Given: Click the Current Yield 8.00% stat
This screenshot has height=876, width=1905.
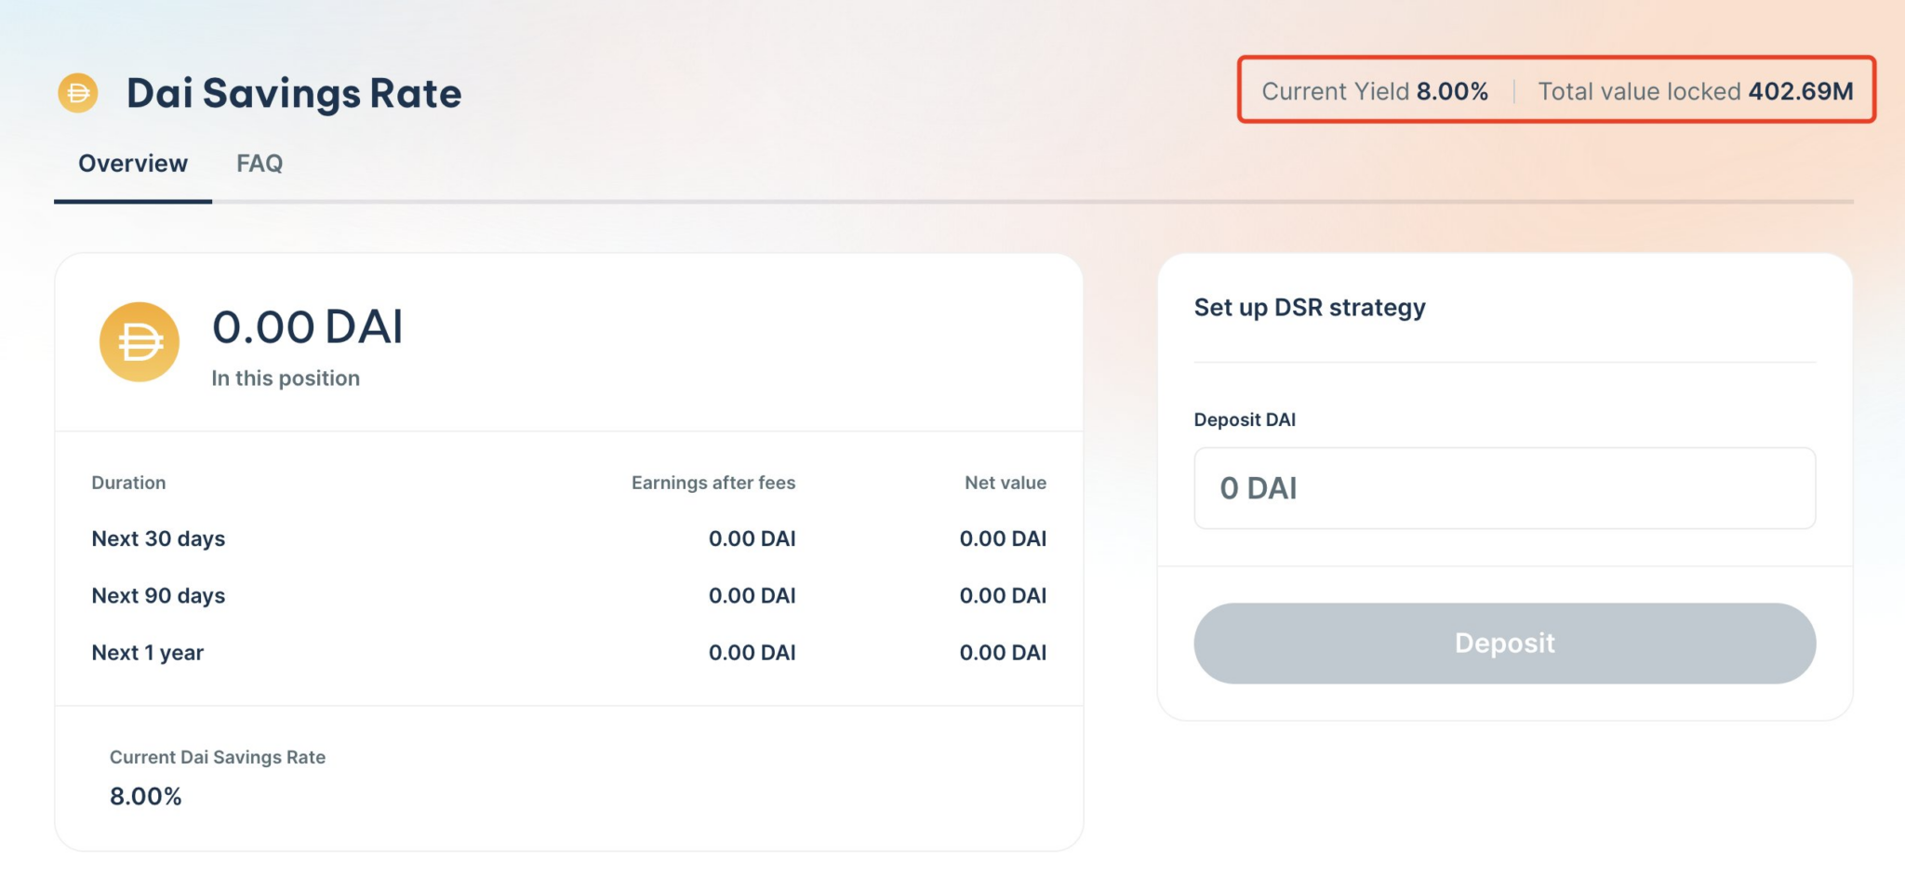Looking at the screenshot, I should tap(1375, 91).
